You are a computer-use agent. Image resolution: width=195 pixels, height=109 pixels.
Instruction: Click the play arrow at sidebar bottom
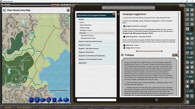[188, 102]
